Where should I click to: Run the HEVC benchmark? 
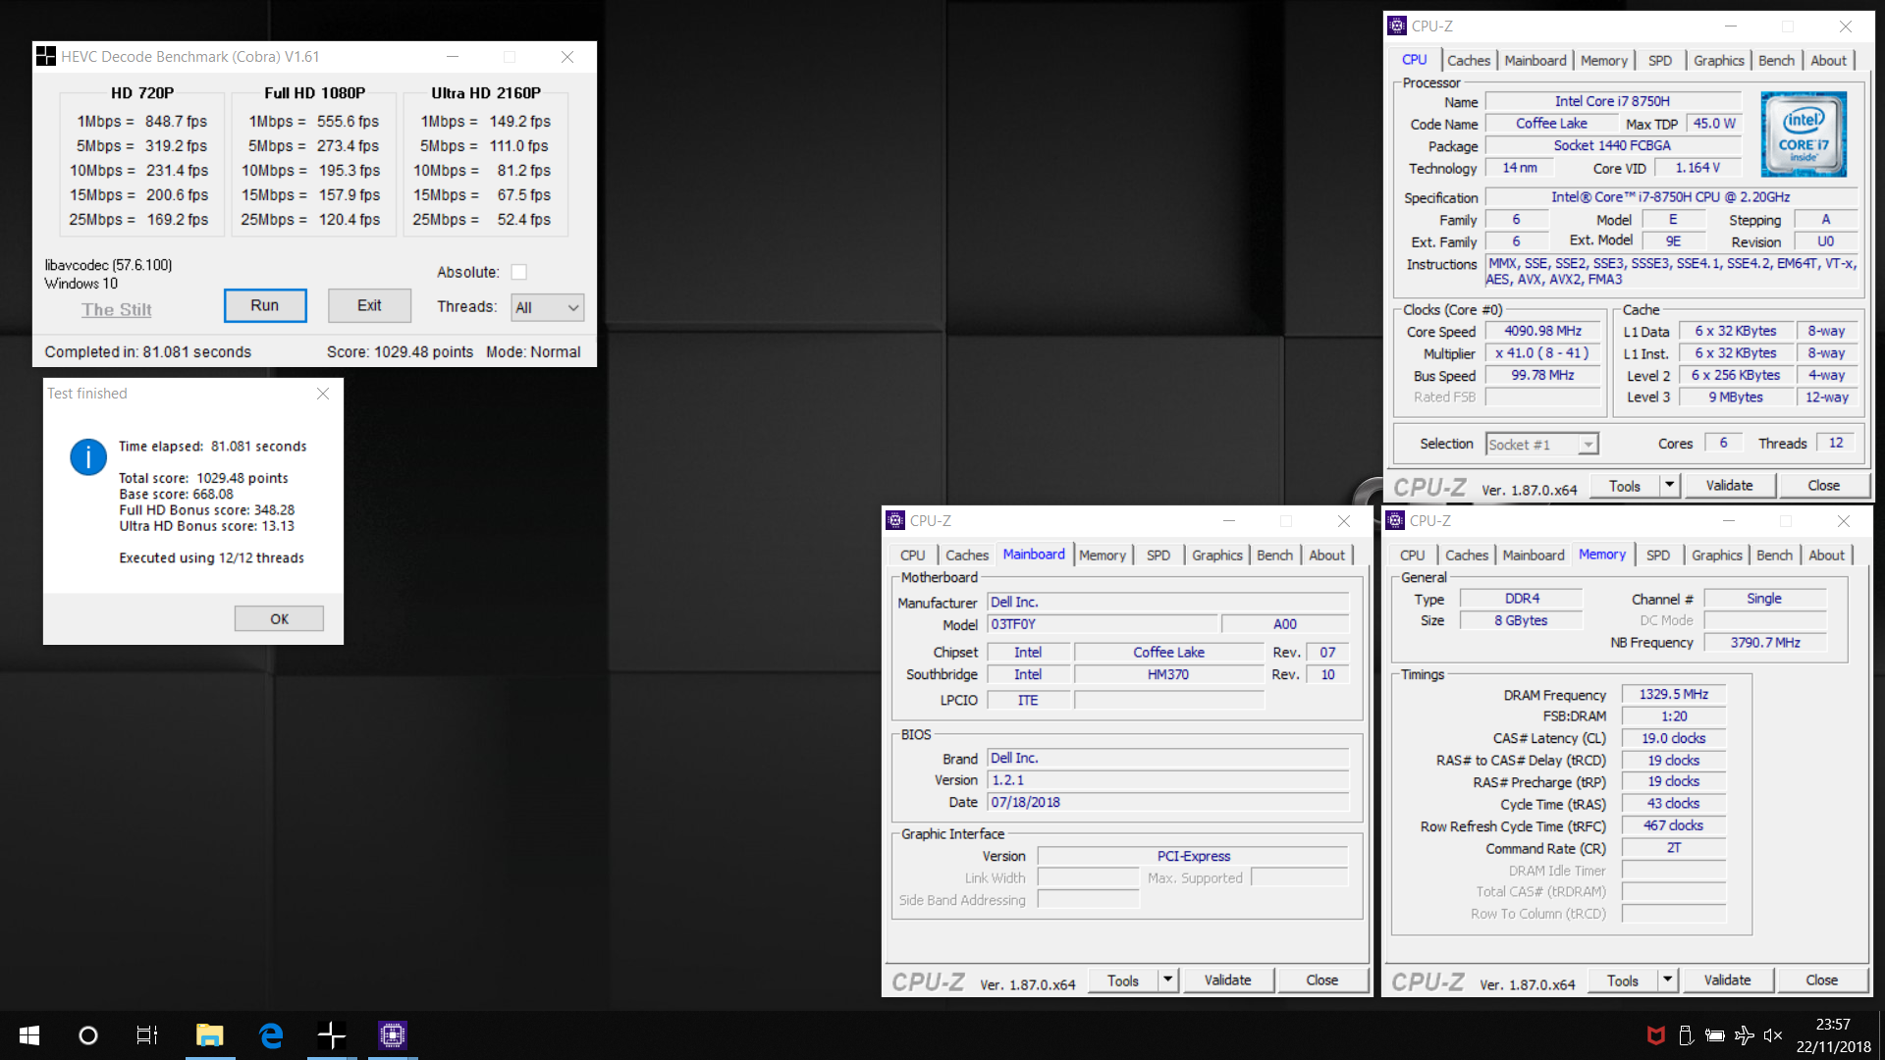click(x=265, y=305)
